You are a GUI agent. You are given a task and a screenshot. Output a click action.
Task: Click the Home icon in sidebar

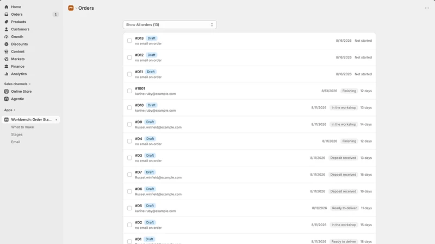coord(7,7)
